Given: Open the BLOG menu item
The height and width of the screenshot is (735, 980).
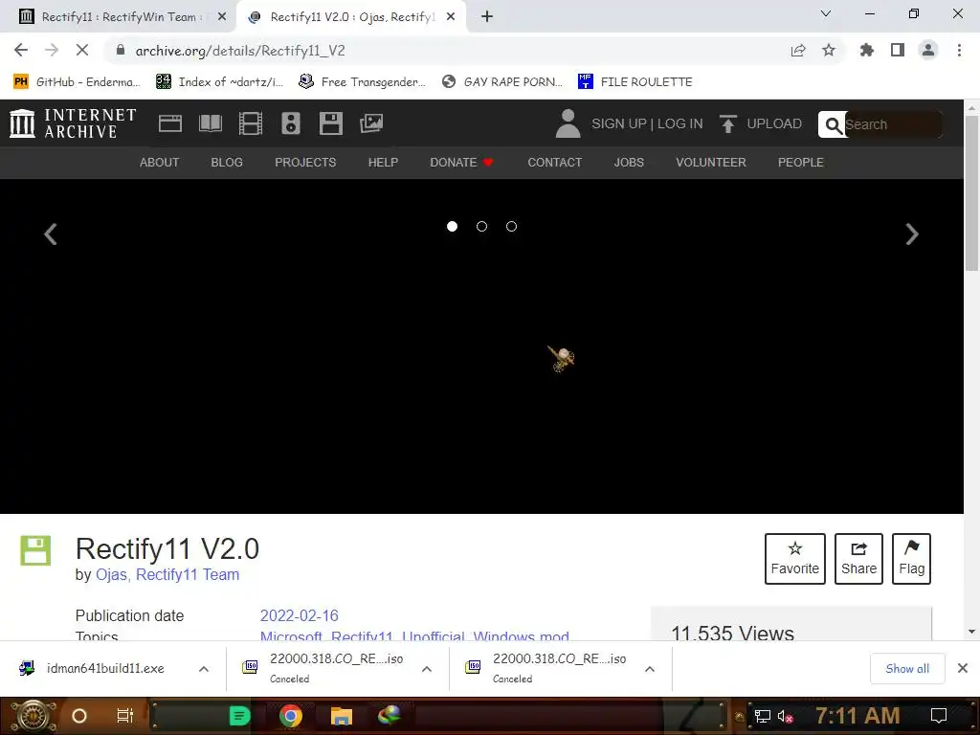Looking at the screenshot, I should coord(227,163).
